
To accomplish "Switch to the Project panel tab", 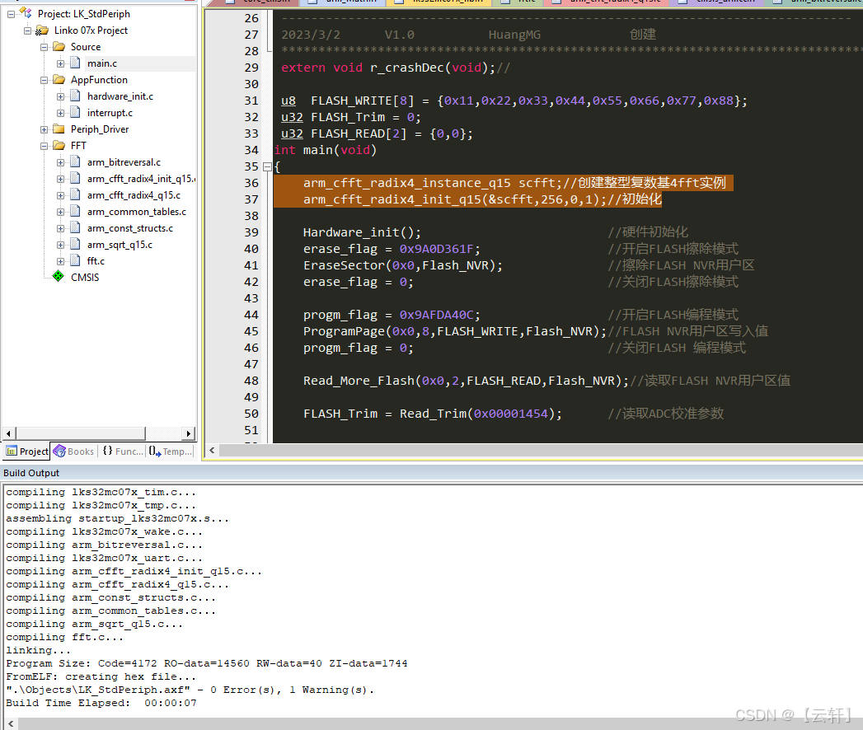I will point(26,451).
